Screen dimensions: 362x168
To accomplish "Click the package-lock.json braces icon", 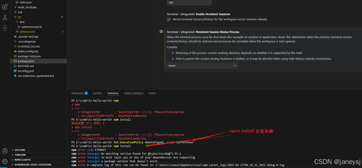I will (15, 56).
